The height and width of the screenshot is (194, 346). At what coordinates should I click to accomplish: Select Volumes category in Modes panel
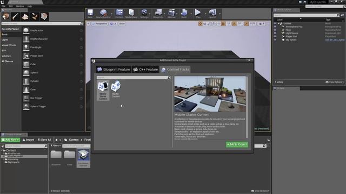(6, 56)
